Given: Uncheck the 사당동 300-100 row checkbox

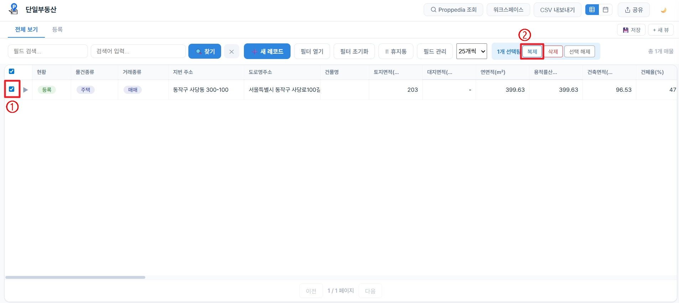Looking at the screenshot, I should tap(12, 89).
